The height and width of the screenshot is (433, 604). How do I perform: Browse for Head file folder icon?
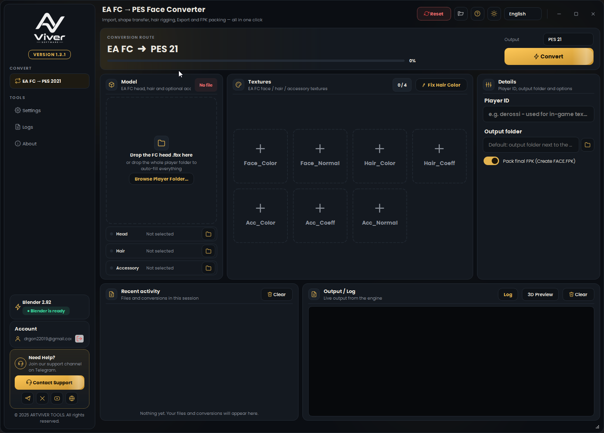tap(208, 234)
